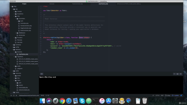Image resolution: width=187 pixels, height=105 pixels.
Task: Open Terminal app from the dock
Action: point(95,101)
